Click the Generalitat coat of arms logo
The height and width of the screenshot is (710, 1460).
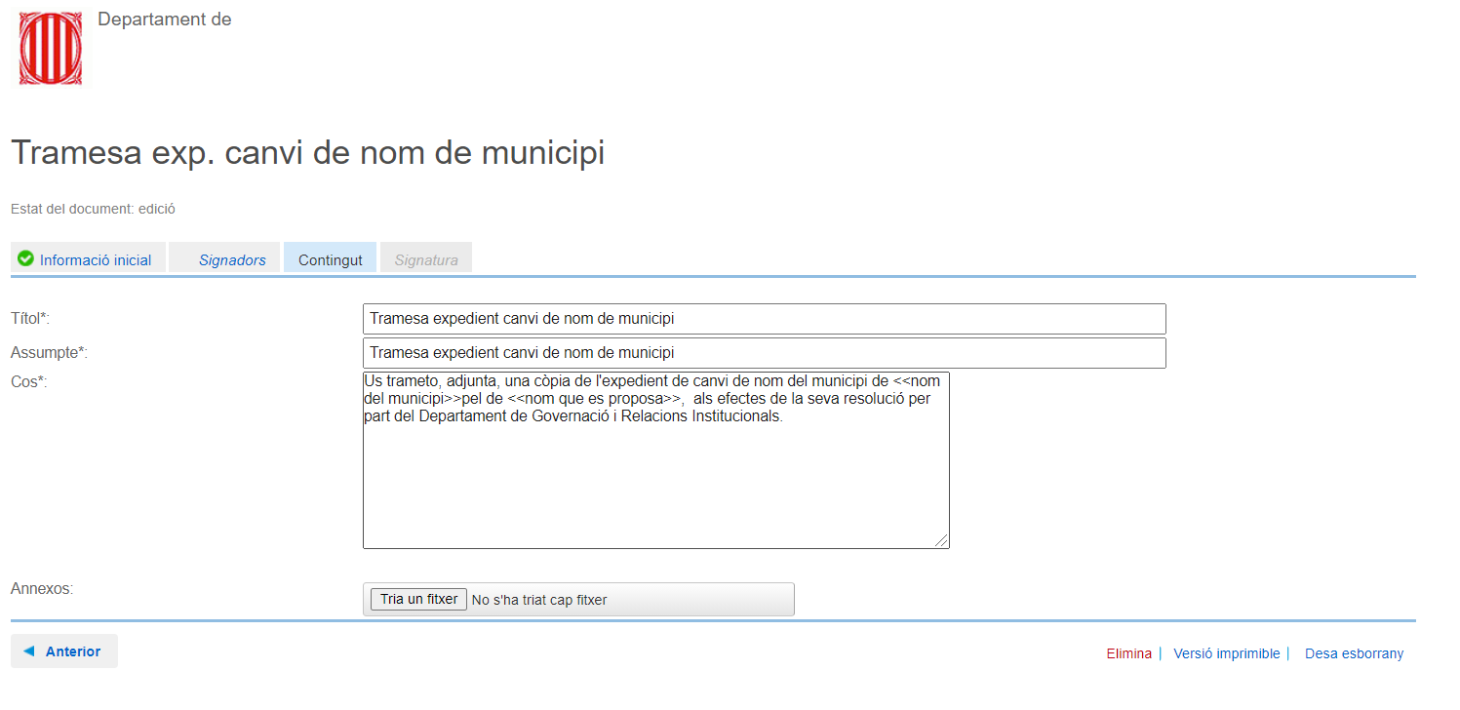coord(51,49)
